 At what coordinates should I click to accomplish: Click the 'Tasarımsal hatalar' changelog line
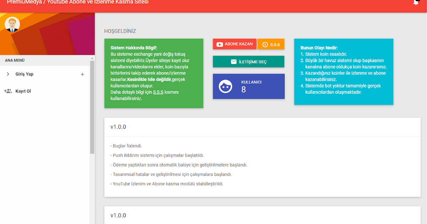point(171,175)
